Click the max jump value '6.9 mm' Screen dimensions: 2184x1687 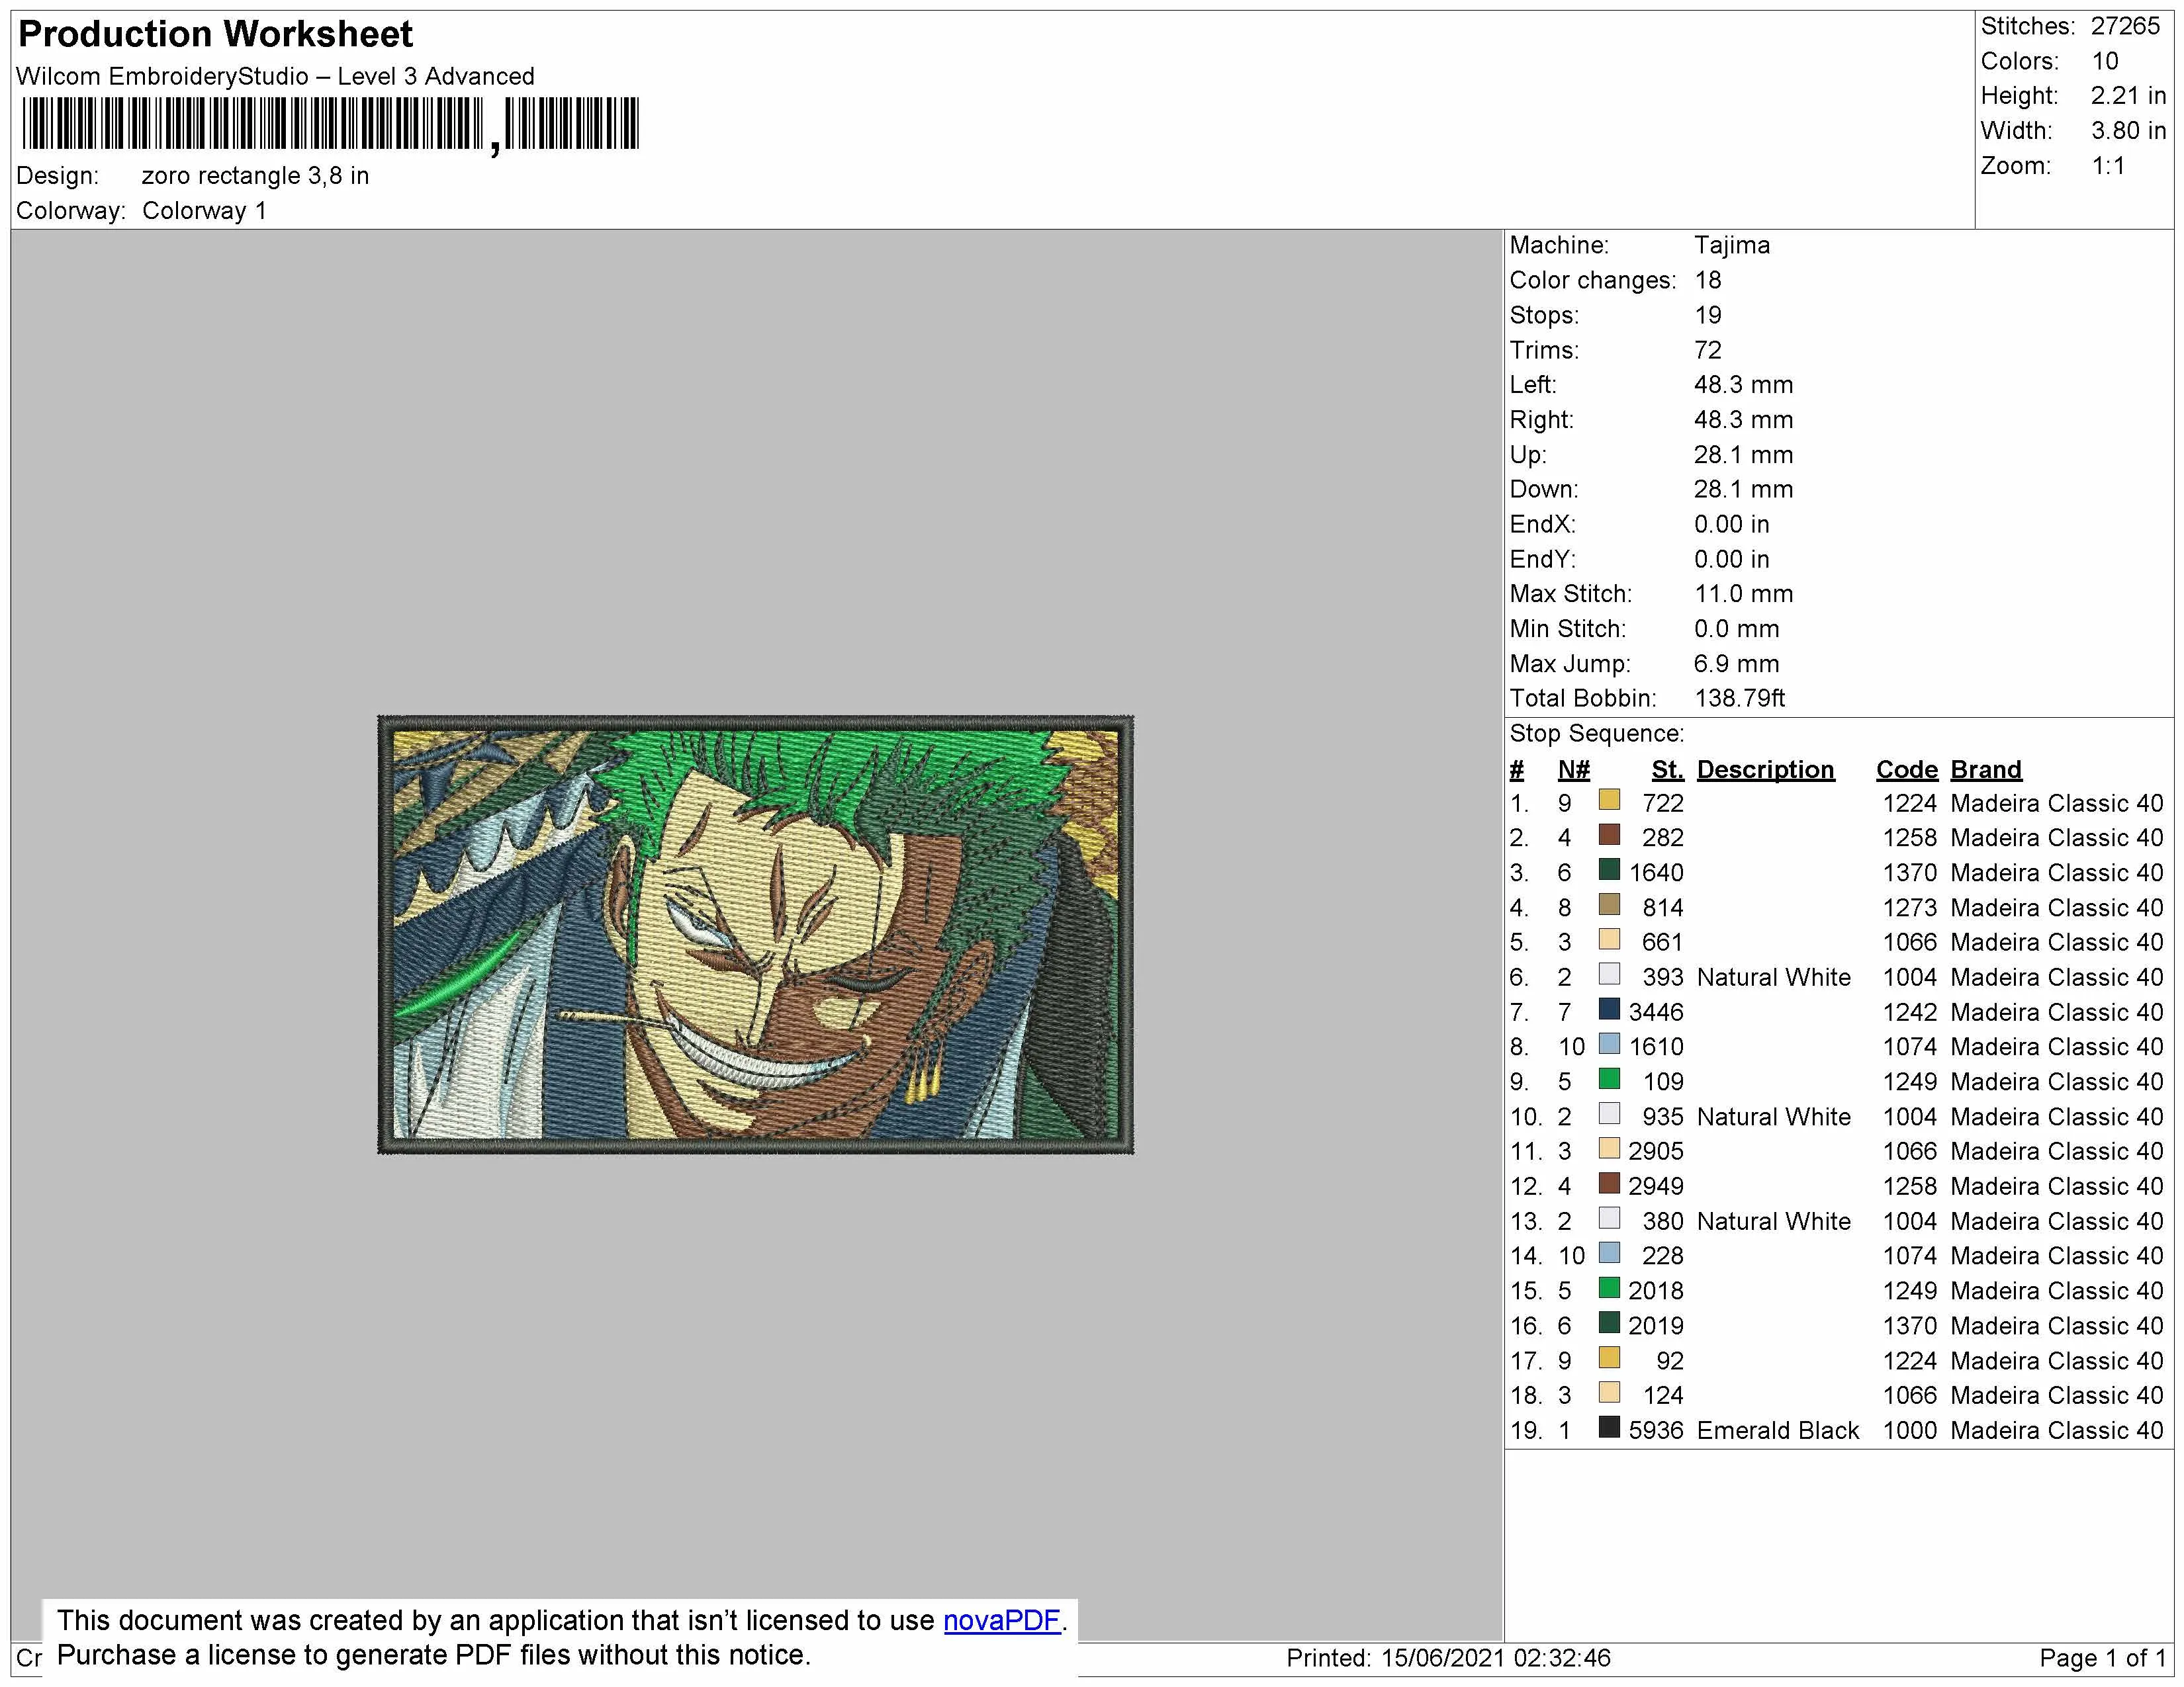click(x=1737, y=665)
